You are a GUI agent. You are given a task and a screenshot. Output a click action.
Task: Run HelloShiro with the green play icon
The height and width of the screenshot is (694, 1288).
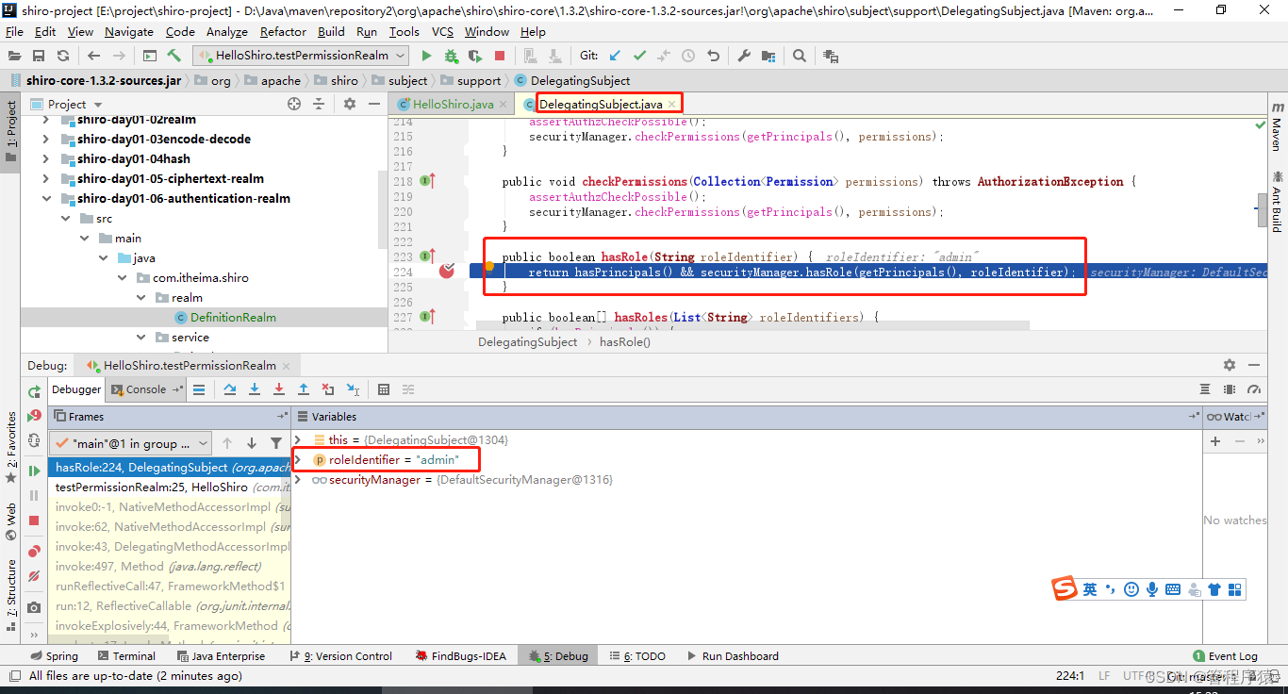(426, 57)
